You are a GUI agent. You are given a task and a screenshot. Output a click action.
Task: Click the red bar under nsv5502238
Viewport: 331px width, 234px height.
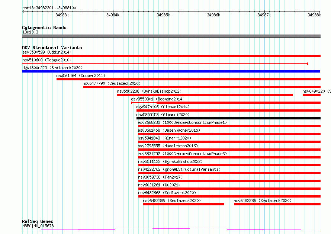[x=205, y=95]
